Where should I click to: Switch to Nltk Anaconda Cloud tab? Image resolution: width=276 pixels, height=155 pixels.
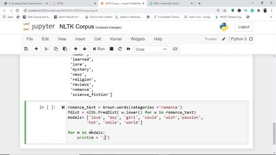(x=171, y=3)
